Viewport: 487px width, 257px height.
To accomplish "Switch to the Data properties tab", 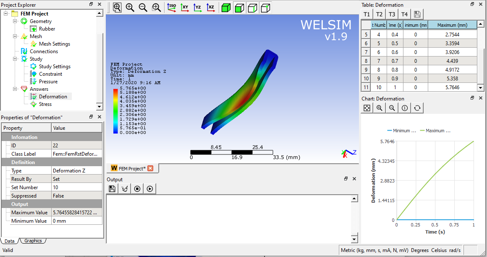I will pos(9,241).
